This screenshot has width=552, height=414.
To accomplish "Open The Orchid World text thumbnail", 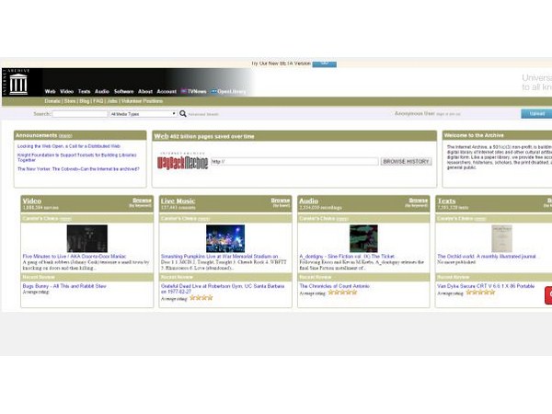I will coord(501,238).
